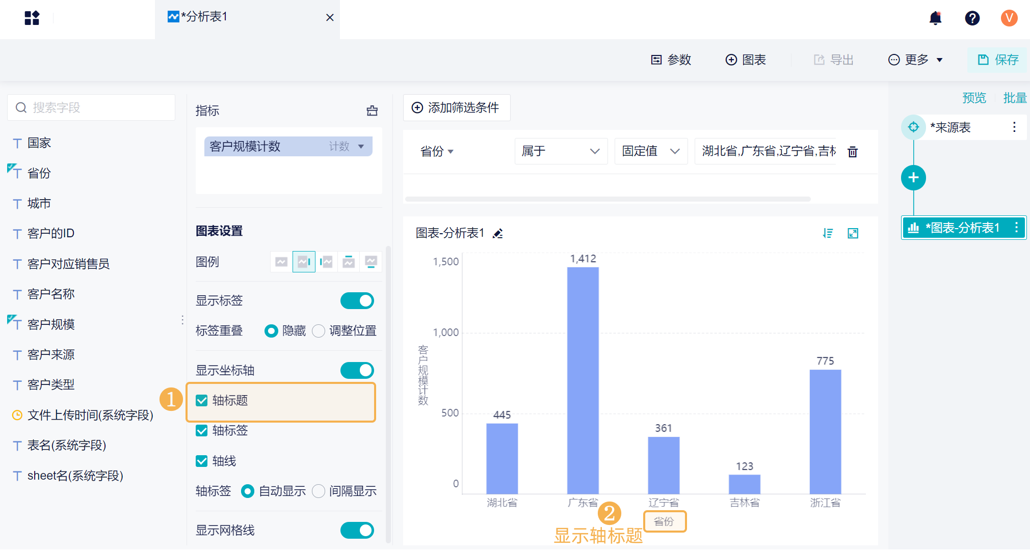Uncheck the 轴标题 checkbox

point(202,401)
